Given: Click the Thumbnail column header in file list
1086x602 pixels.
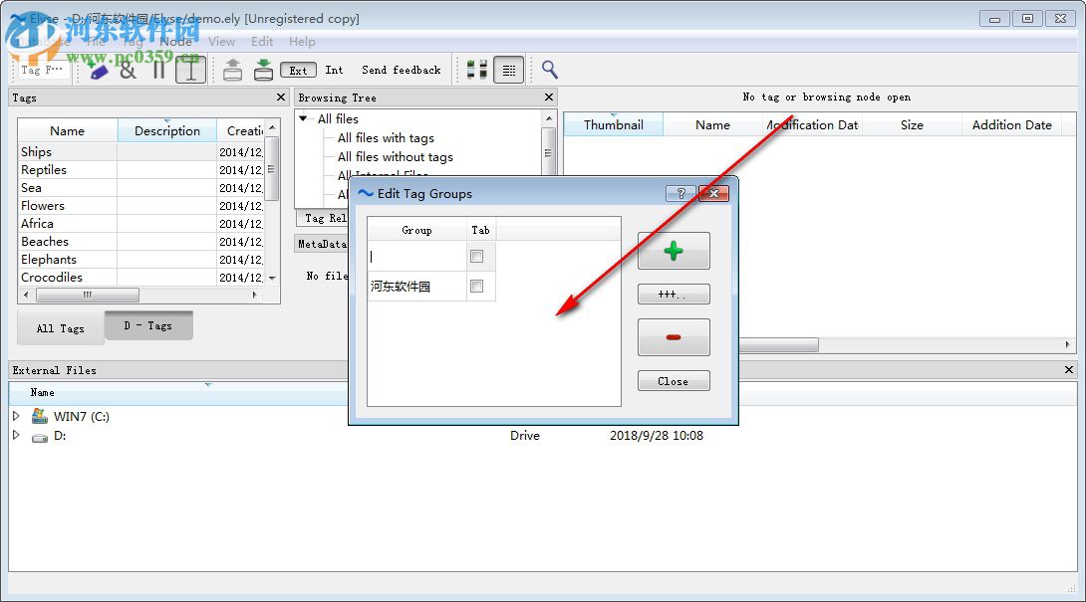Looking at the screenshot, I should [x=614, y=124].
